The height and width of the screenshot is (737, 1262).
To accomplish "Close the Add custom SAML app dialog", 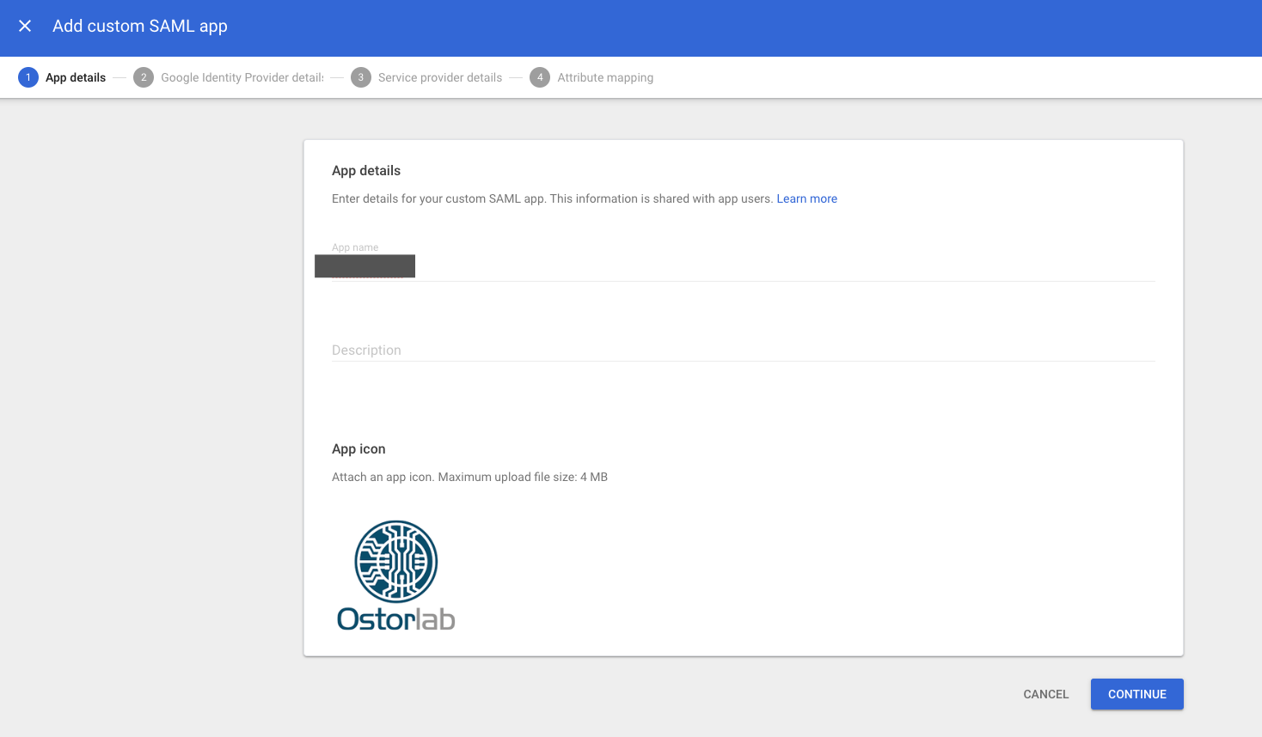I will 25,26.
